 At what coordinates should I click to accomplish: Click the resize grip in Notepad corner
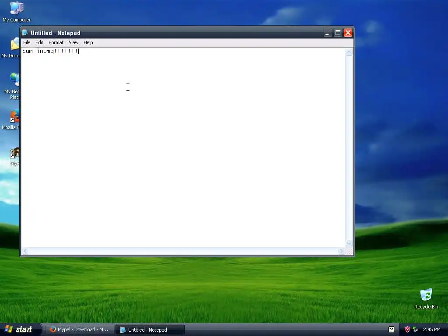(349, 251)
